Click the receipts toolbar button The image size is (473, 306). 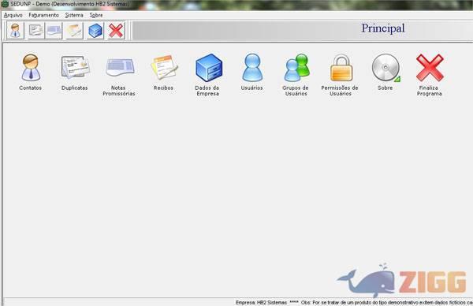[75, 31]
